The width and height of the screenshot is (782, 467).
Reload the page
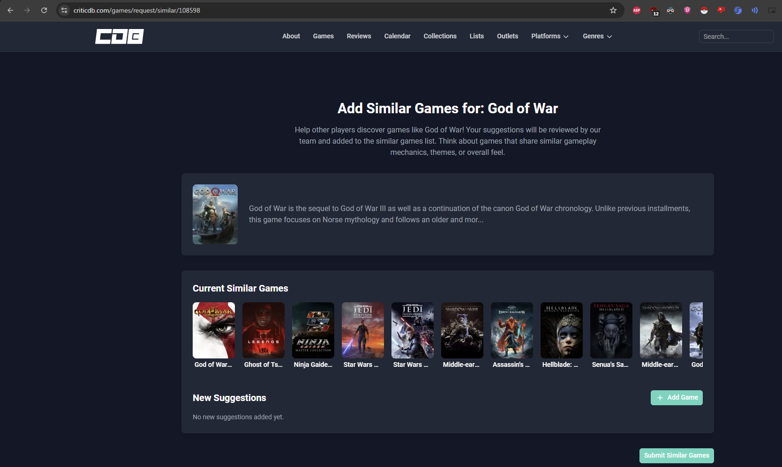pyautogui.click(x=44, y=10)
